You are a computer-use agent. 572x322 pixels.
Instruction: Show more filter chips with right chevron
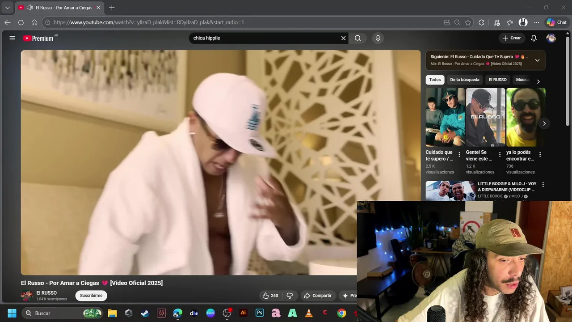[x=538, y=81]
